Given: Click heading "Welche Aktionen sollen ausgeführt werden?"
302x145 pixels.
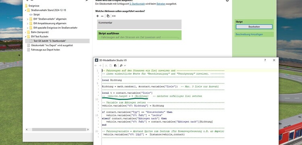Looking at the screenshot, I should coord(120,11).
